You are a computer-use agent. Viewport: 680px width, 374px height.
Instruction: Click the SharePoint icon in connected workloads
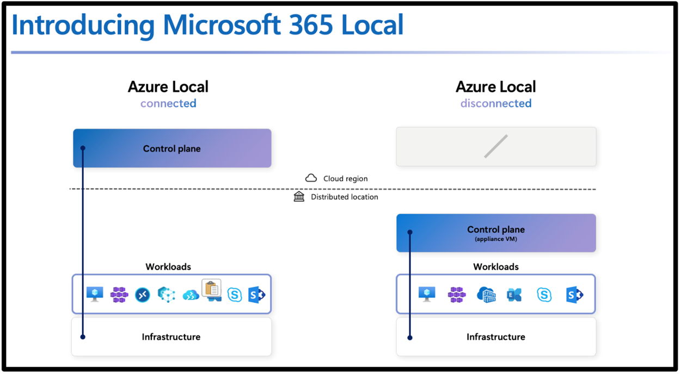pyautogui.click(x=256, y=295)
